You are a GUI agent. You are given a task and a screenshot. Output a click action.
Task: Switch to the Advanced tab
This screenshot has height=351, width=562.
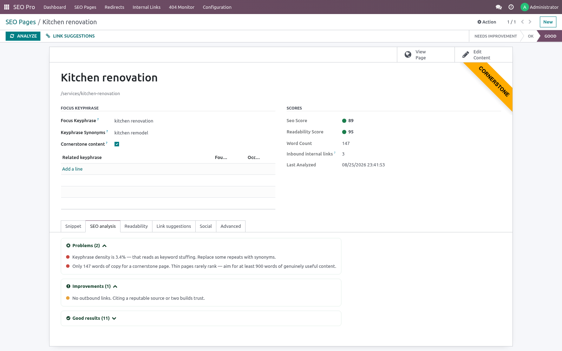coord(231,226)
